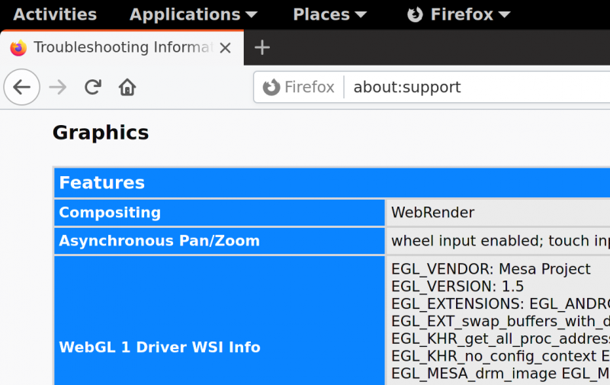Select the Troubleshooting Information tab

click(x=122, y=47)
